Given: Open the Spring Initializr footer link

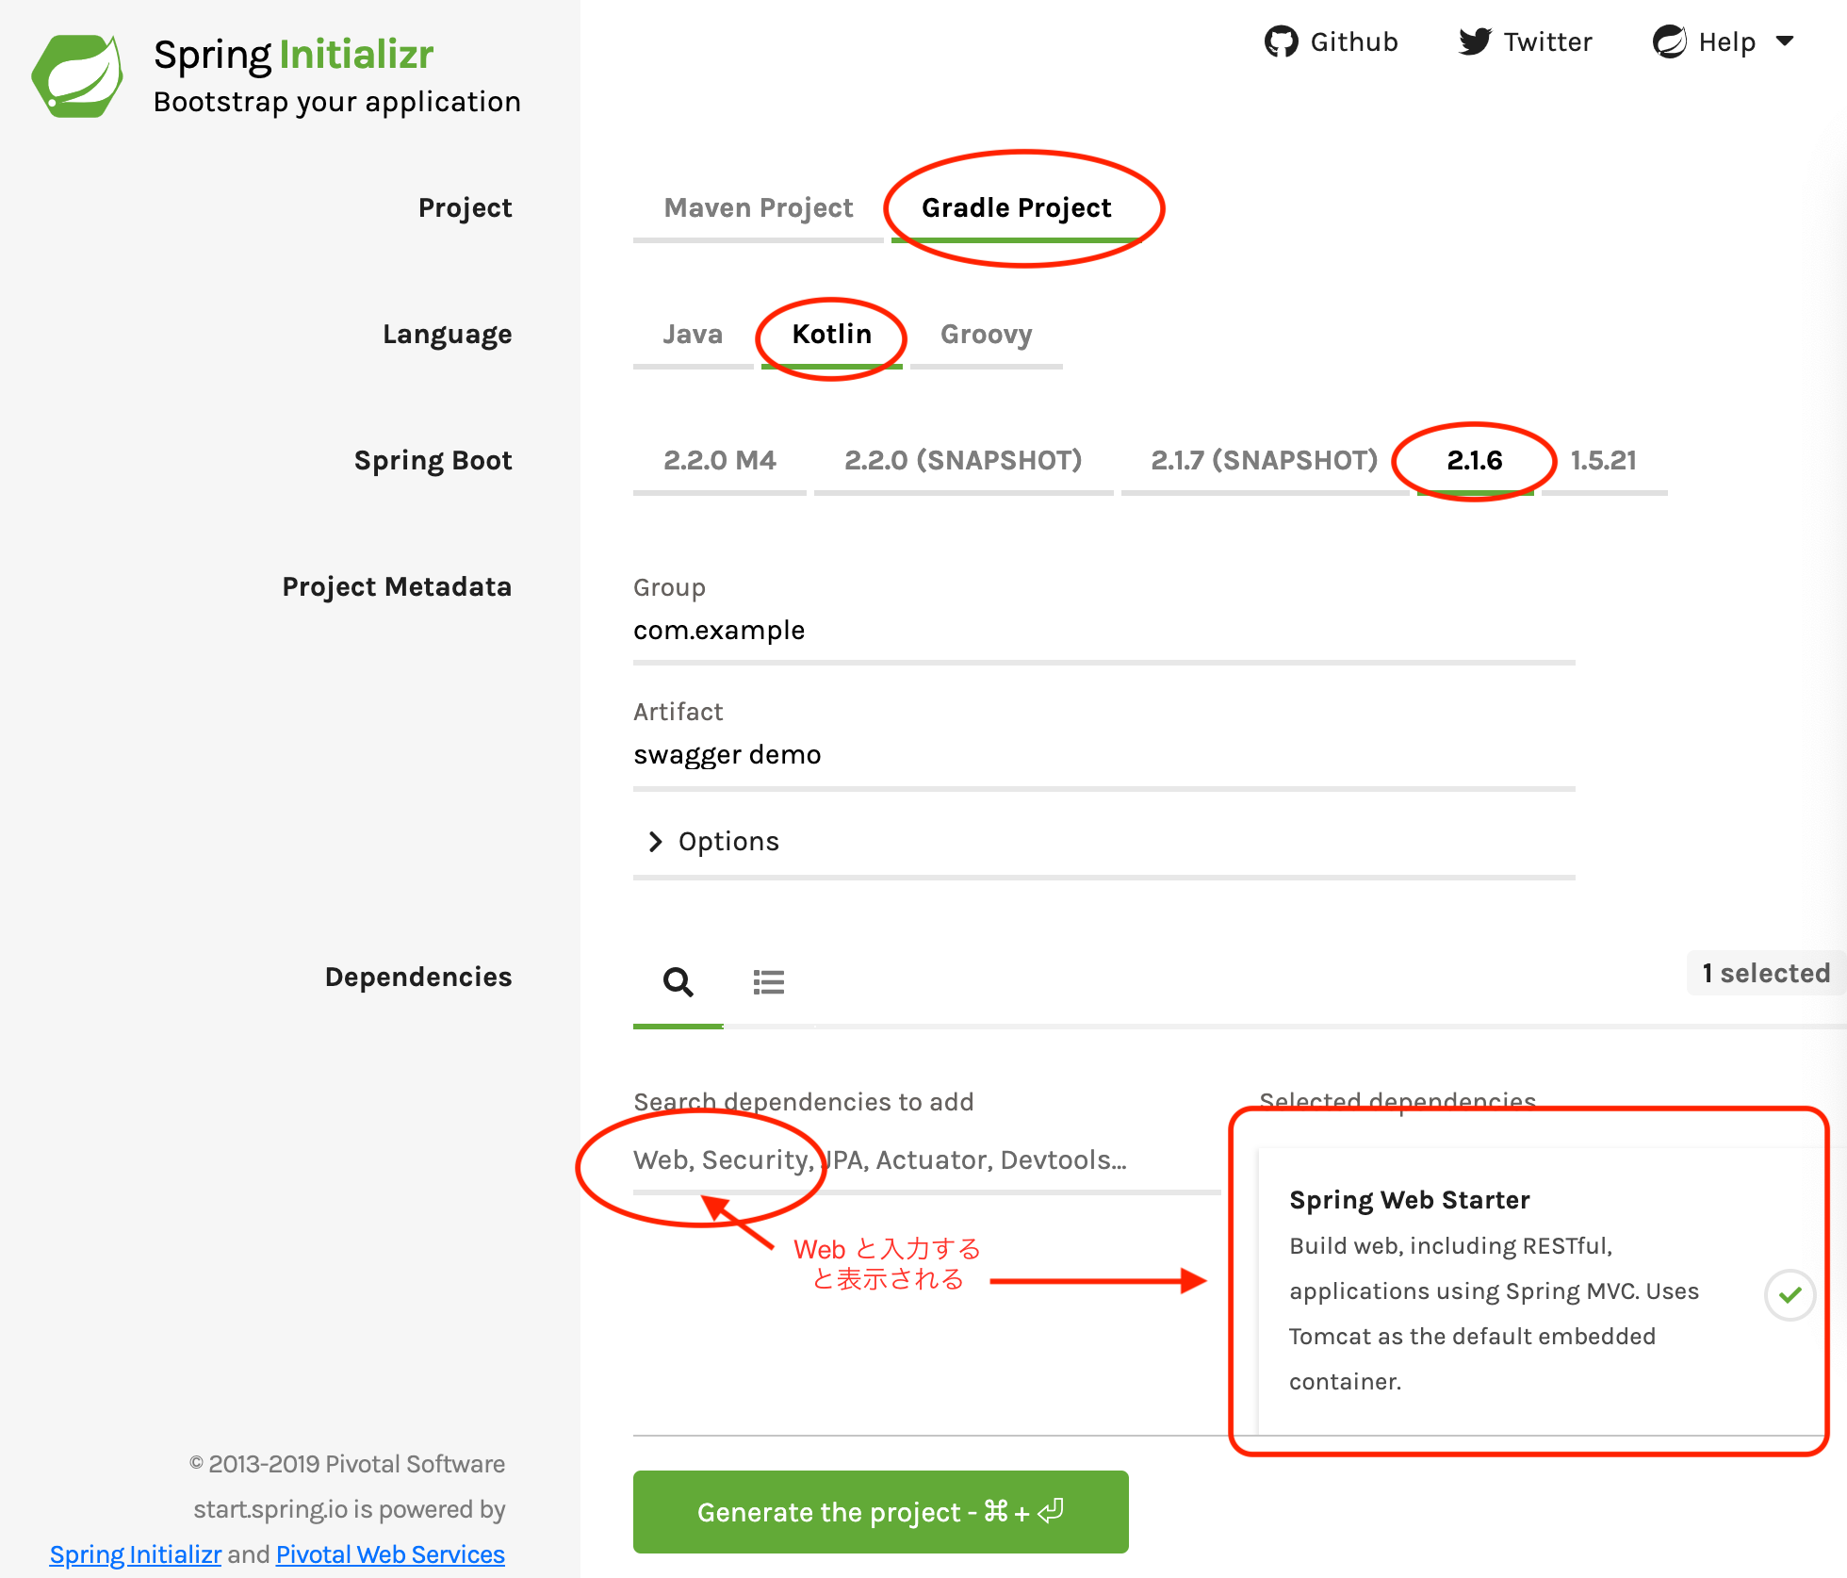Looking at the screenshot, I should pyautogui.click(x=135, y=1554).
